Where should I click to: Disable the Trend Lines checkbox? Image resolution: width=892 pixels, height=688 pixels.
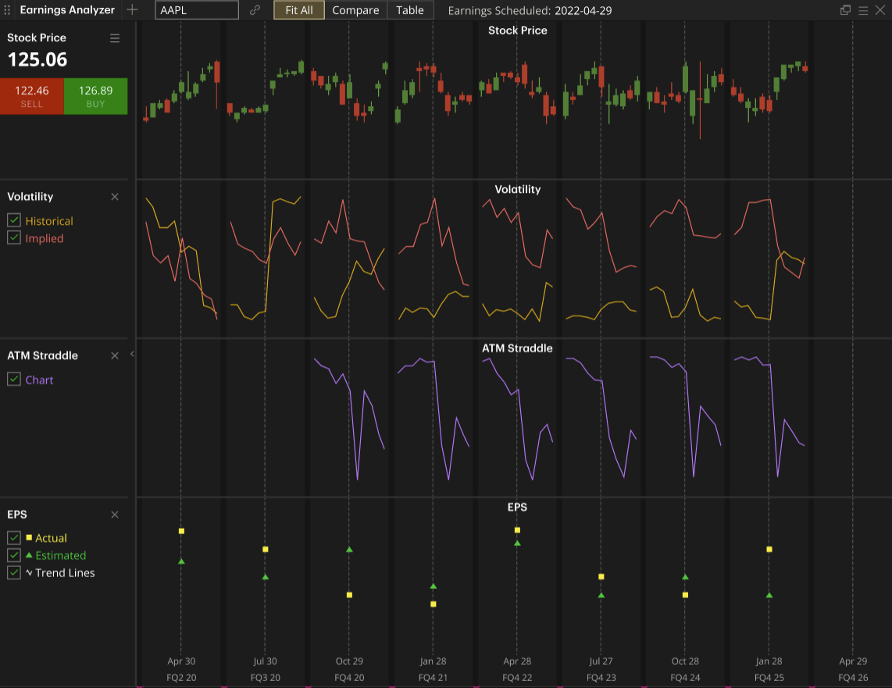click(13, 572)
